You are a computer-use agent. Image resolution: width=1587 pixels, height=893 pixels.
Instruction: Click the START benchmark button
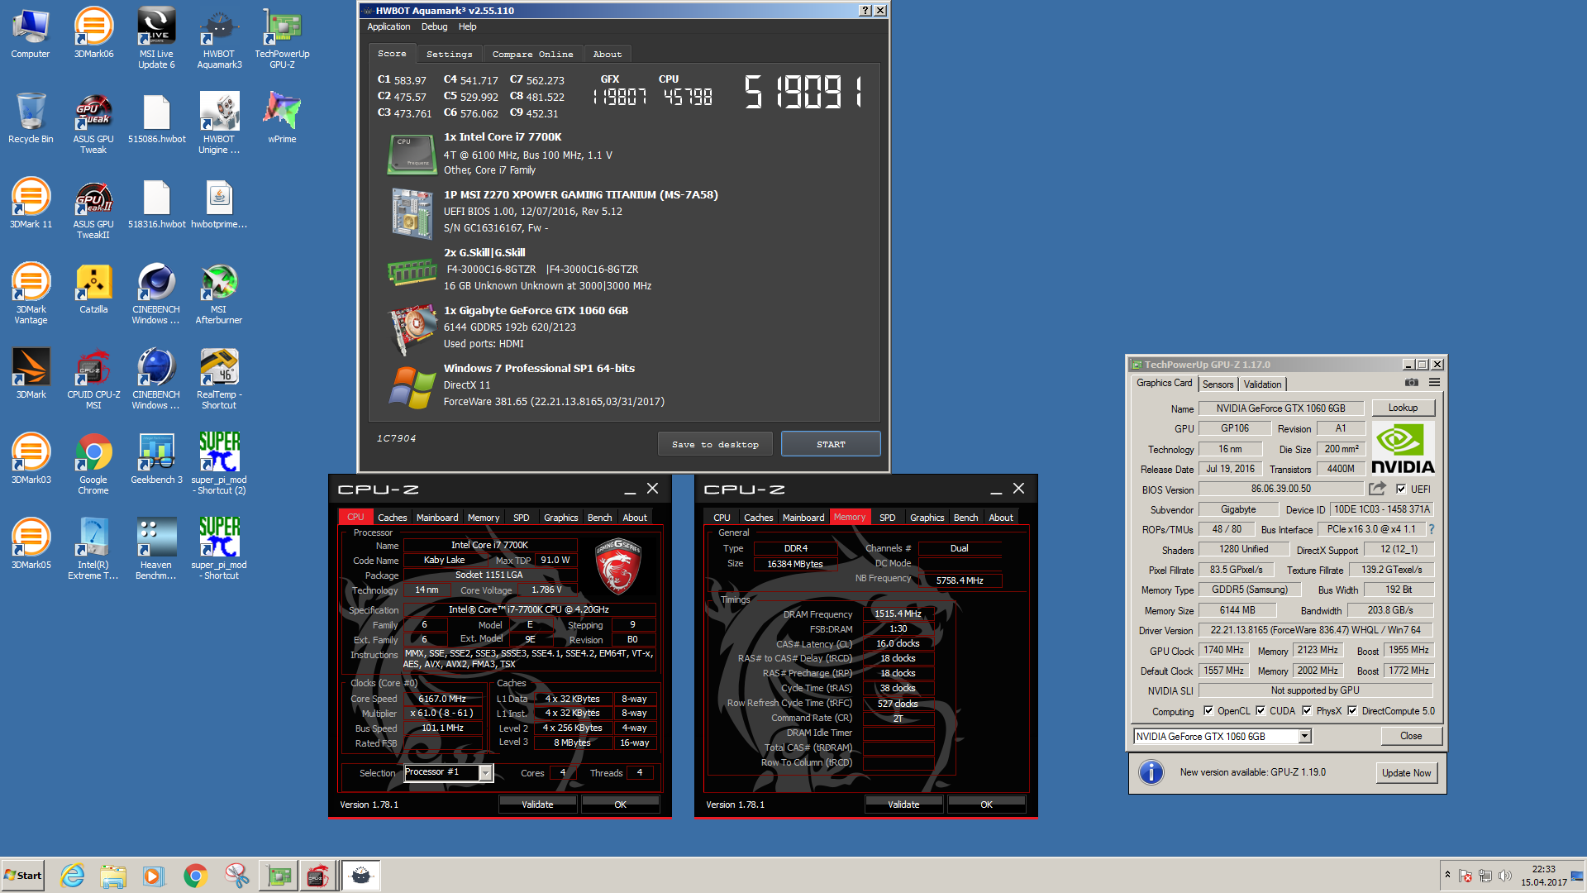coord(831,444)
